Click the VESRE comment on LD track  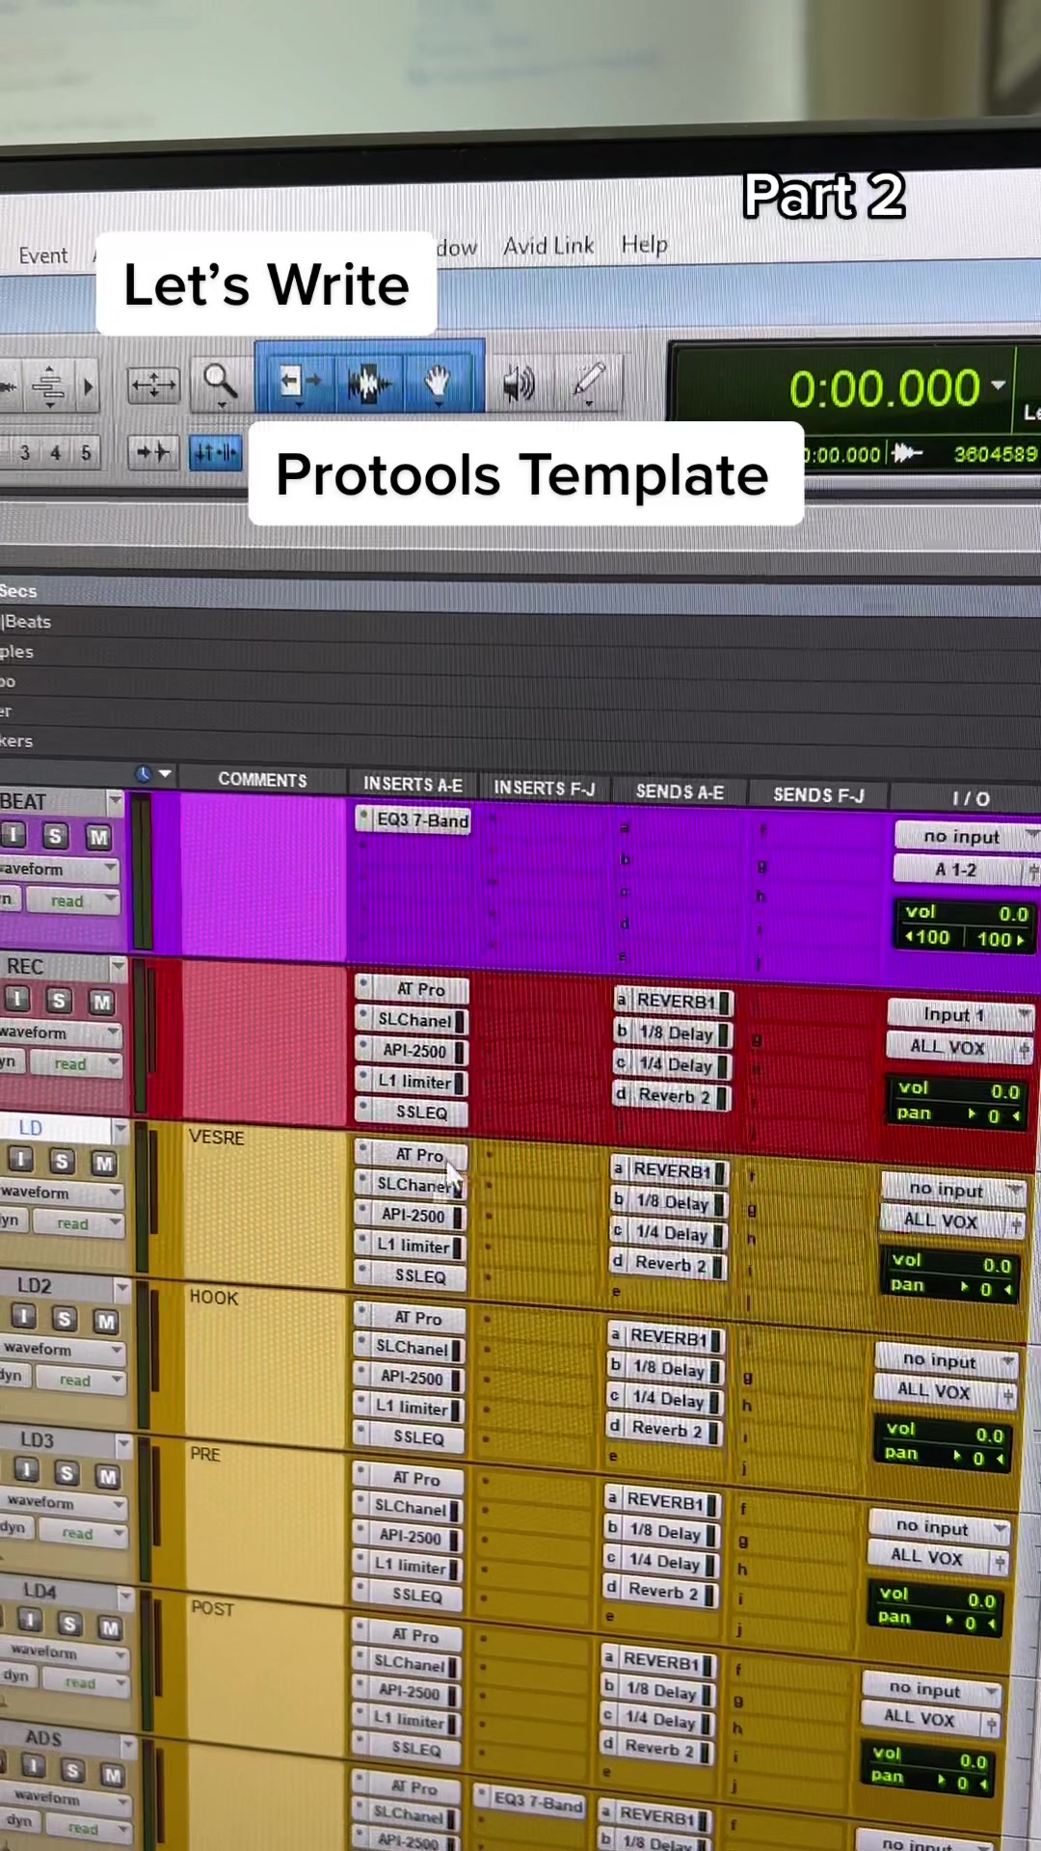coord(216,1138)
